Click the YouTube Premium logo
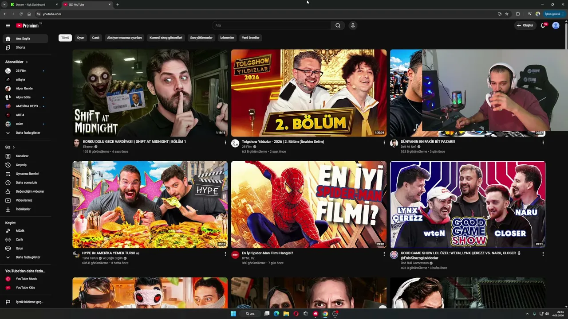 (28, 26)
